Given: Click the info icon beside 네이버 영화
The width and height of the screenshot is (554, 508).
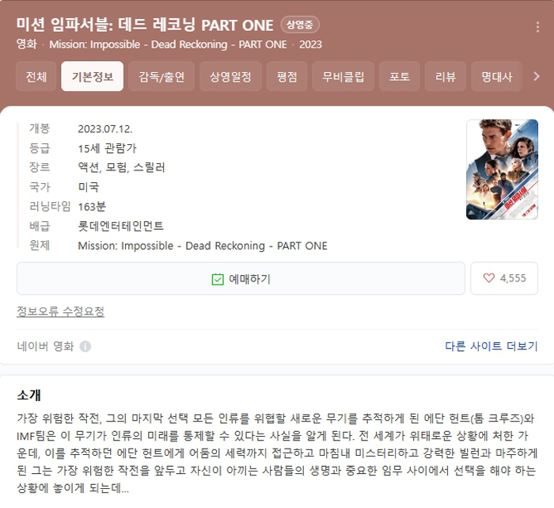Looking at the screenshot, I should click(85, 346).
